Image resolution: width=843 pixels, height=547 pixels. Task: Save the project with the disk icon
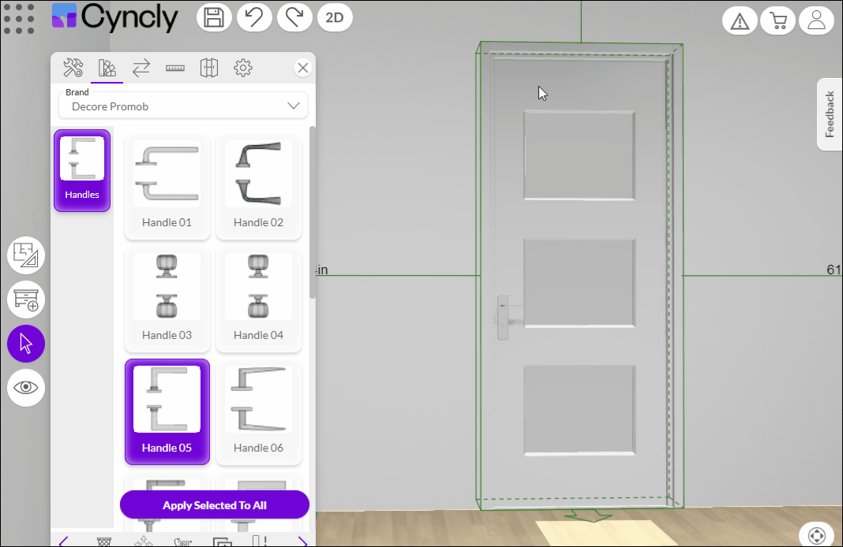click(x=214, y=17)
